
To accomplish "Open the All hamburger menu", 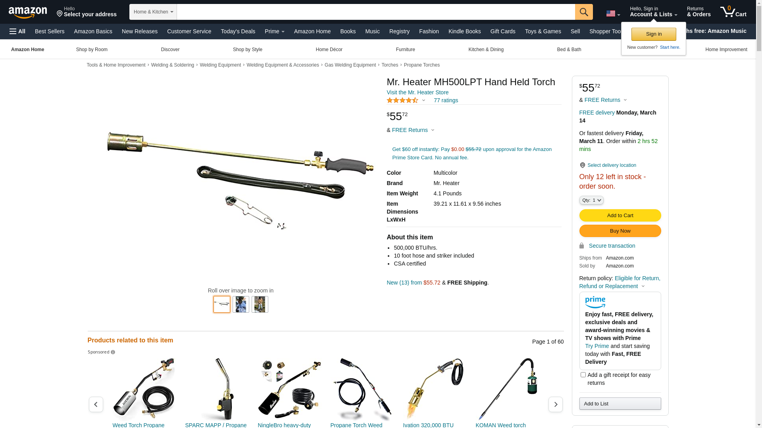I will point(17,31).
